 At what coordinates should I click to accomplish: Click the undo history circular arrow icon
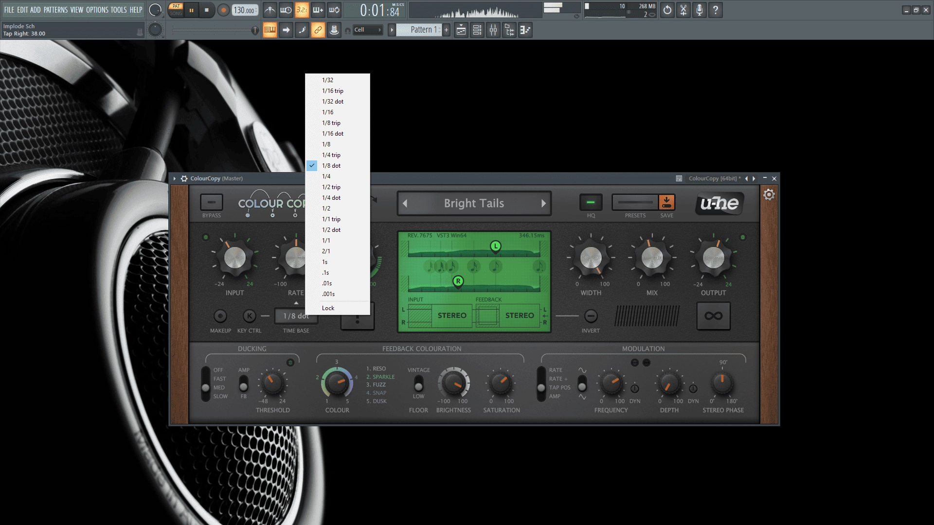tap(667, 10)
